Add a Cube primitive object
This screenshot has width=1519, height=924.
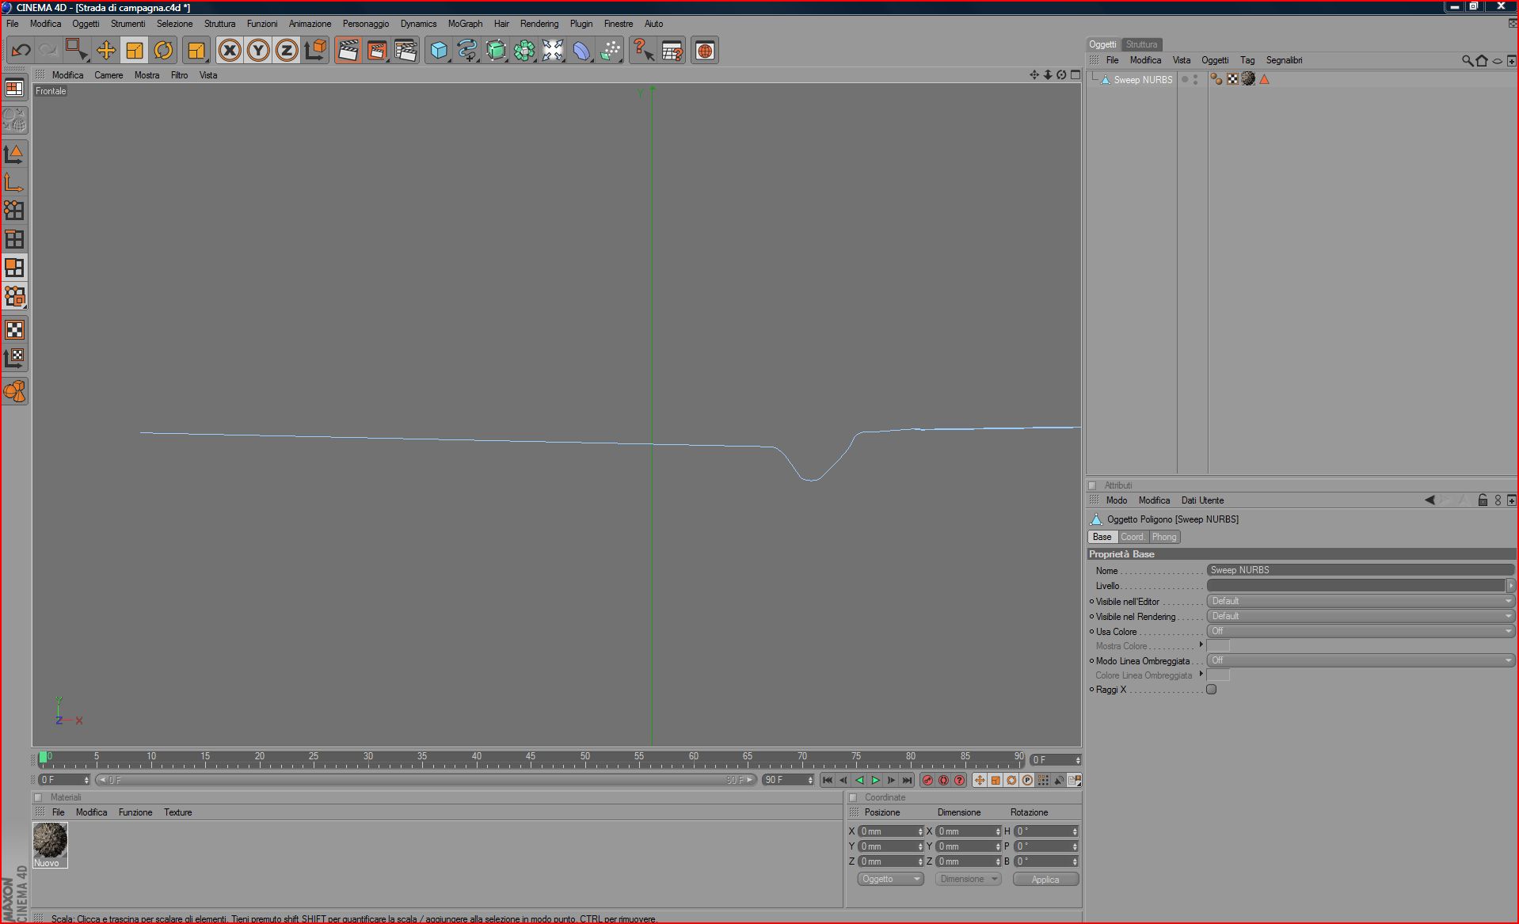tap(439, 51)
